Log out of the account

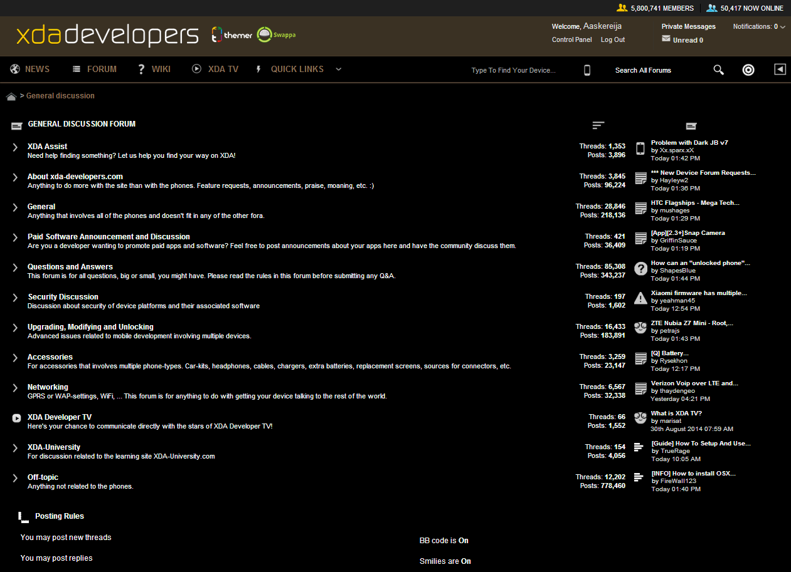tap(612, 39)
